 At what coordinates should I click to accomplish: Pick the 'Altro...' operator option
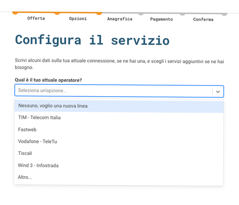[119, 177]
